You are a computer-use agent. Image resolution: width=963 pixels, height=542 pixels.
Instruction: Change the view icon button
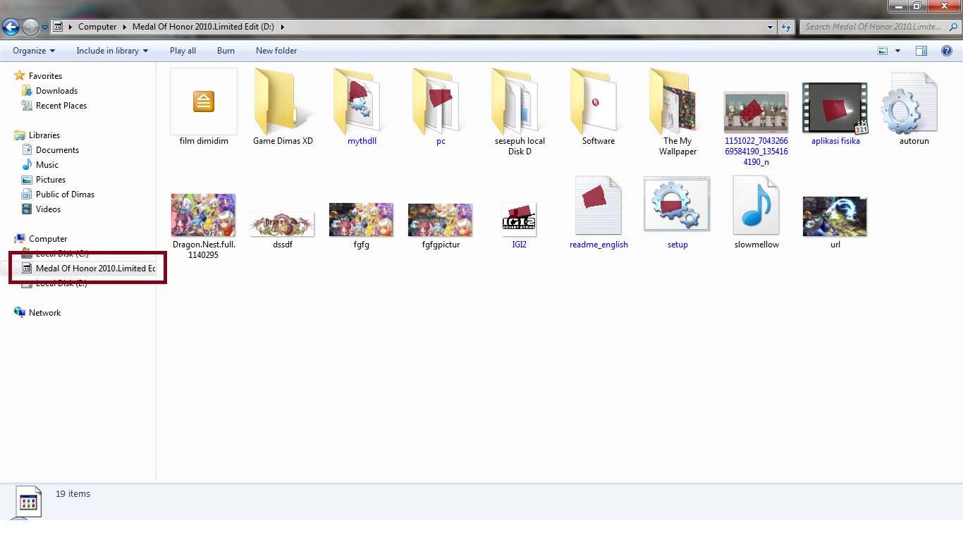coord(883,51)
